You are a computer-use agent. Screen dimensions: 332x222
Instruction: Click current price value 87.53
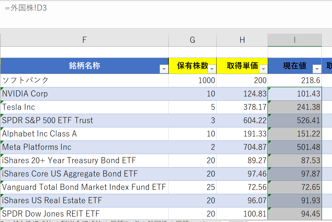point(295,160)
